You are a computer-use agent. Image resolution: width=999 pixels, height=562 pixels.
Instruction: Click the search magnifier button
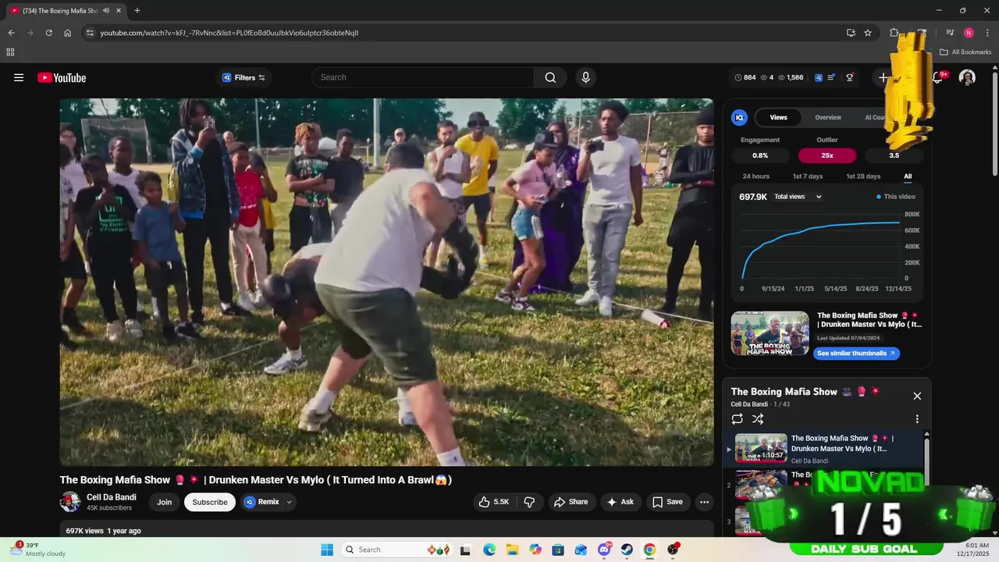click(550, 77)
